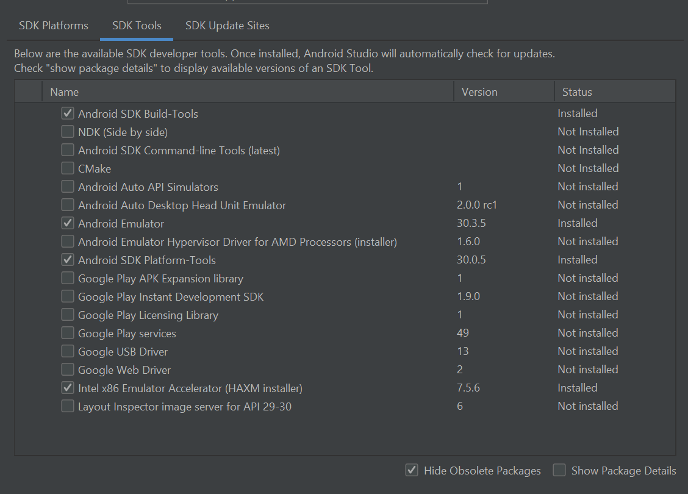Image resolution: width=688 pixels, height=494 pixels.
Task: Check Google Play Licensing Library checkbox
Action: (x=68, y=315)
